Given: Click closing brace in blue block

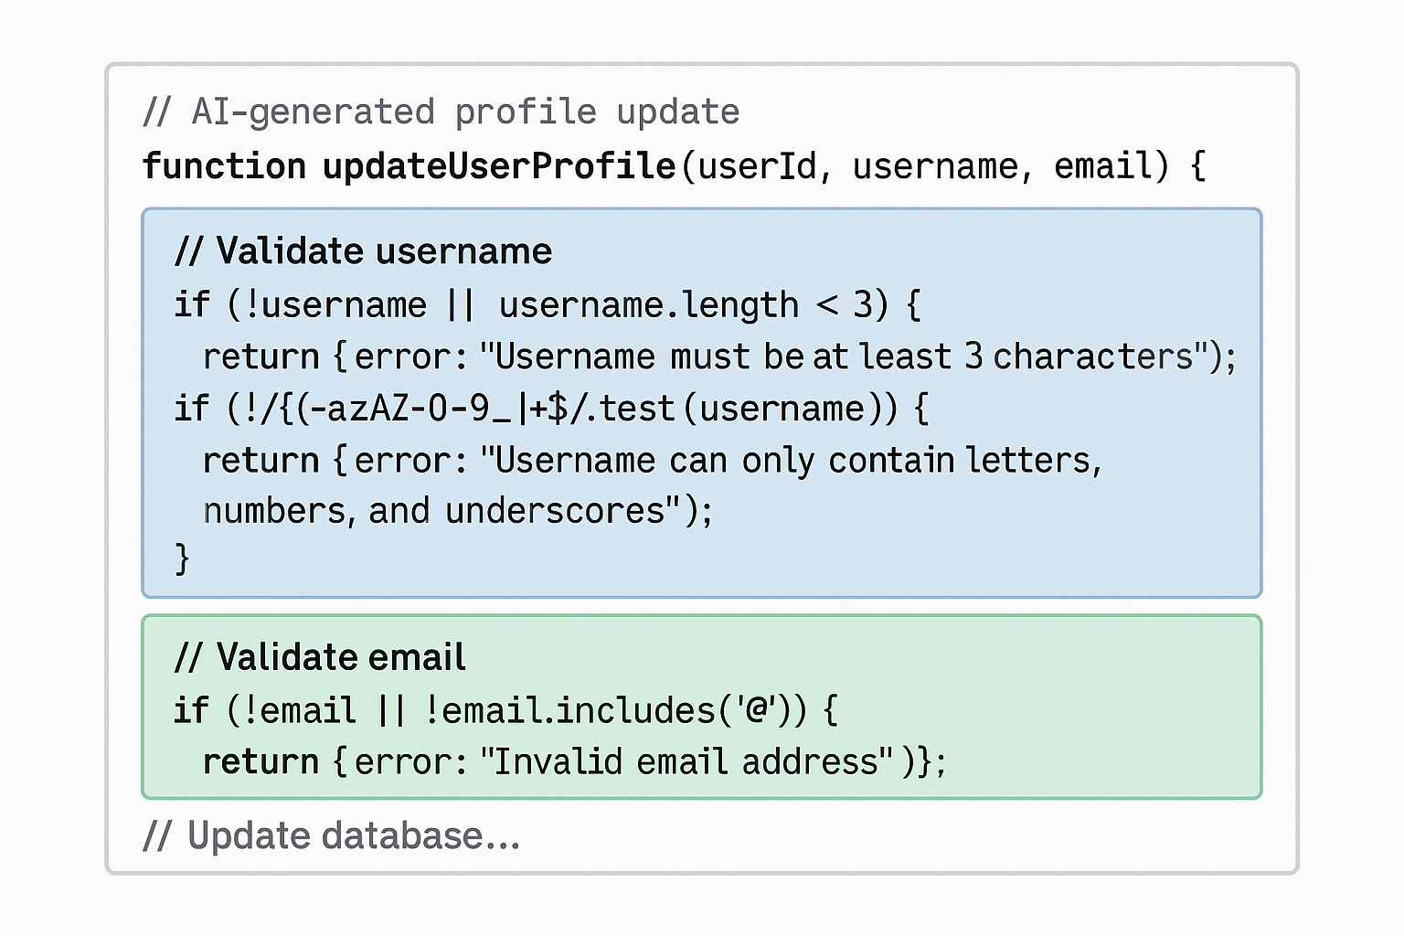Looking at the screenshot, I should tap(183, 558).
